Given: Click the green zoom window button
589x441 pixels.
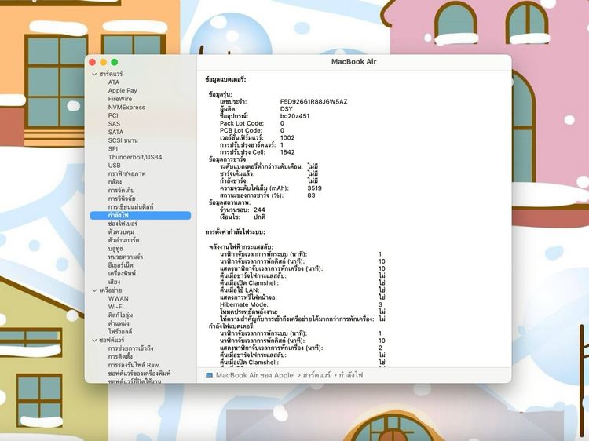Looking at the screenshot, I should pos(115,62).
